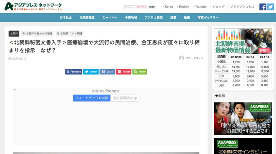Open the Facebook page icon in header
Screen dimensions: 276x154
click(x=263, y=7)
